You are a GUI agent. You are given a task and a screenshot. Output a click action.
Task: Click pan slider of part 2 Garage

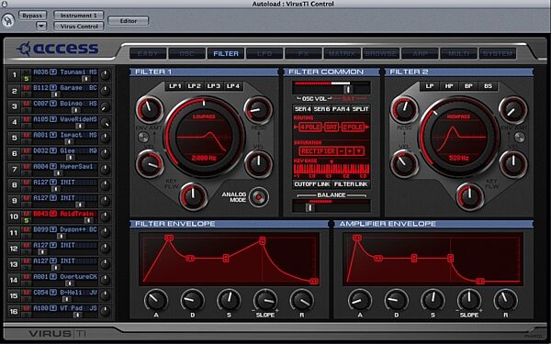click(55, 94)
